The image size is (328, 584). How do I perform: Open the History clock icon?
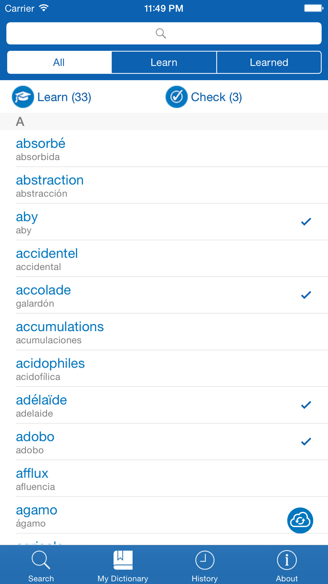(x=205, y=560)
